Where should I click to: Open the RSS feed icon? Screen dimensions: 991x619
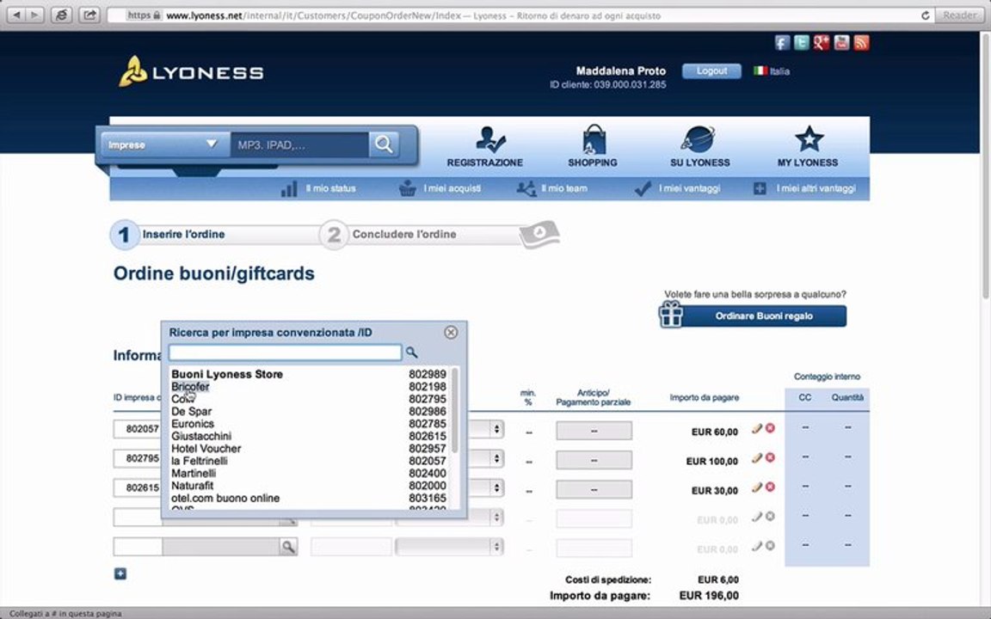[x=861, y=43]
